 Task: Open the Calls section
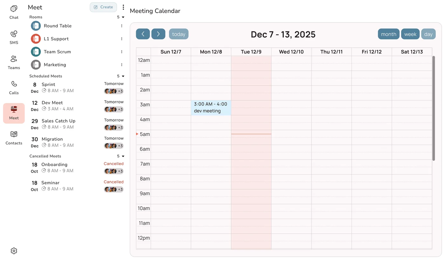(x=14, y=88)
